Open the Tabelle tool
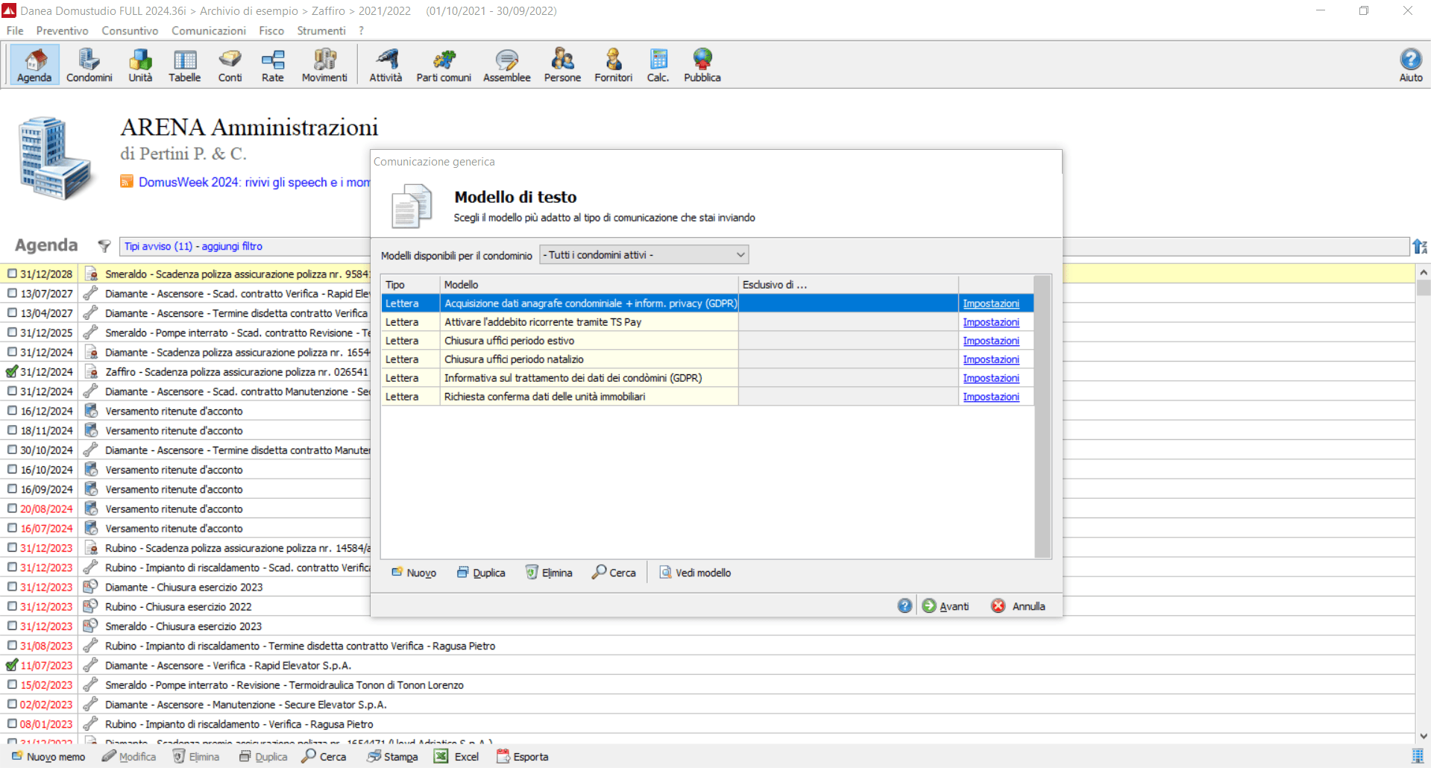 tap(184, 65)
